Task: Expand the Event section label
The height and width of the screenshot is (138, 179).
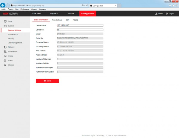Action: pyautogui.click(x=10, y=61)
